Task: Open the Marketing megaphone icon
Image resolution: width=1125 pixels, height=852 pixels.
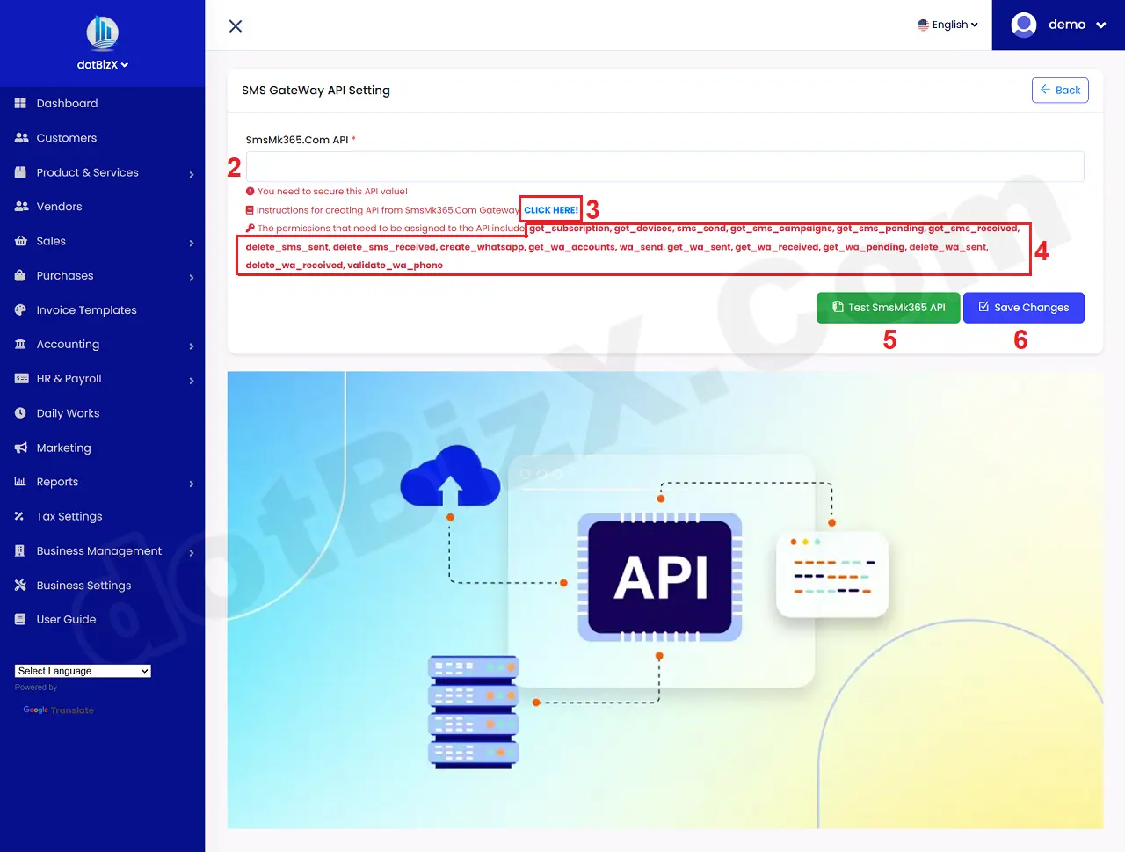Action: [20, 448]
